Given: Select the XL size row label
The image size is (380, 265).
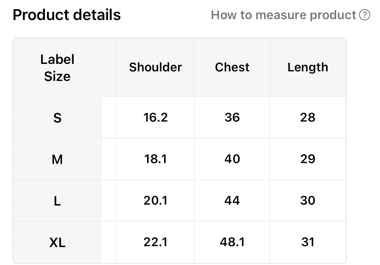Looking at the screenshot, I should coord(57,243).
